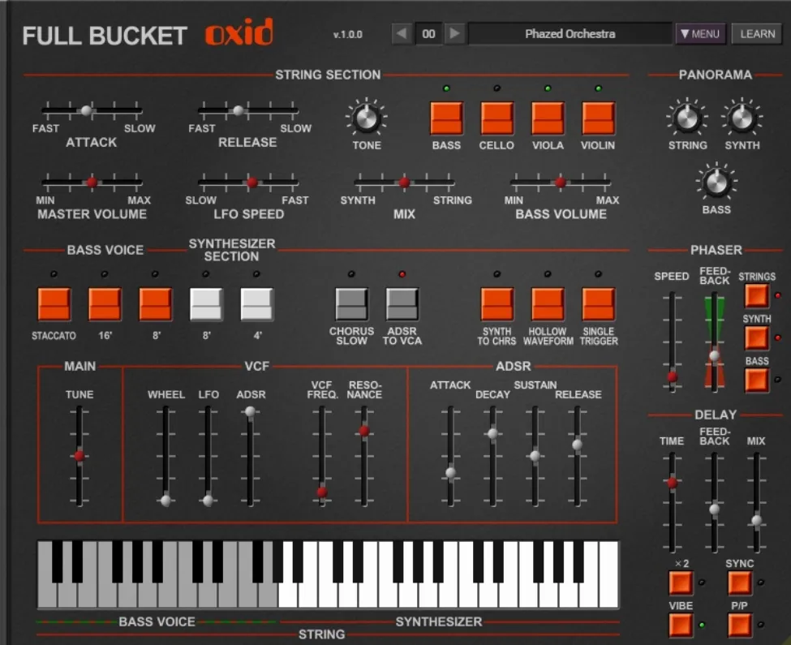Toggle the SINGLE TRIGGER button
This screenshot has width=791, height=645.
click(x=598, y=304)
